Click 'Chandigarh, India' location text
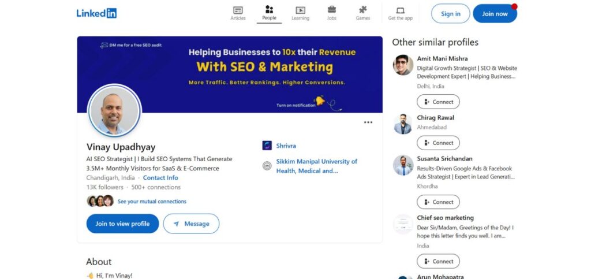The width and height of the screenshot is (591, 279). [x=110, y=177]
